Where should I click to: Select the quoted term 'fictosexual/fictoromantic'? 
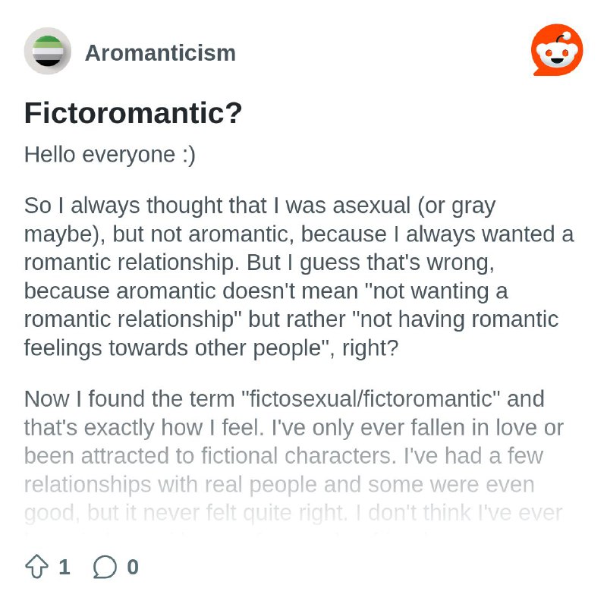[370, 399]
